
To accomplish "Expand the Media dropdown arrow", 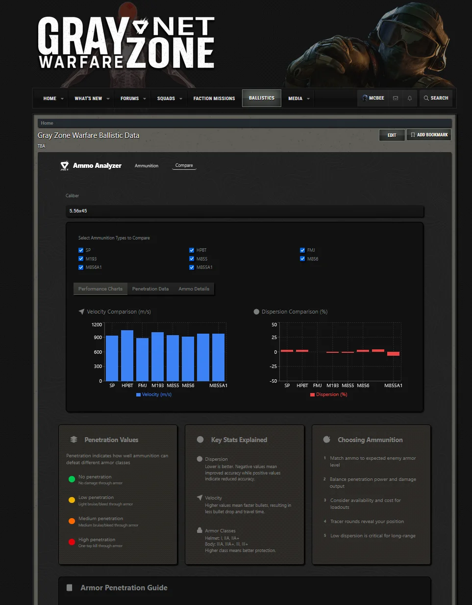I will tap(308, 99).
